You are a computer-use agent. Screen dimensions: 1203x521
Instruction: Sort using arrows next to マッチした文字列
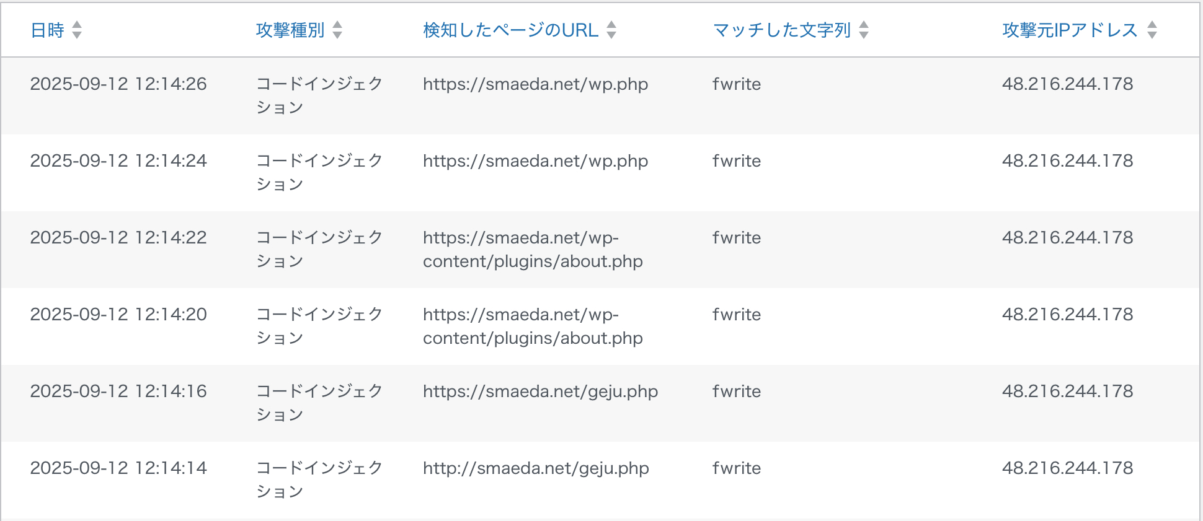(x=864, y=30)
